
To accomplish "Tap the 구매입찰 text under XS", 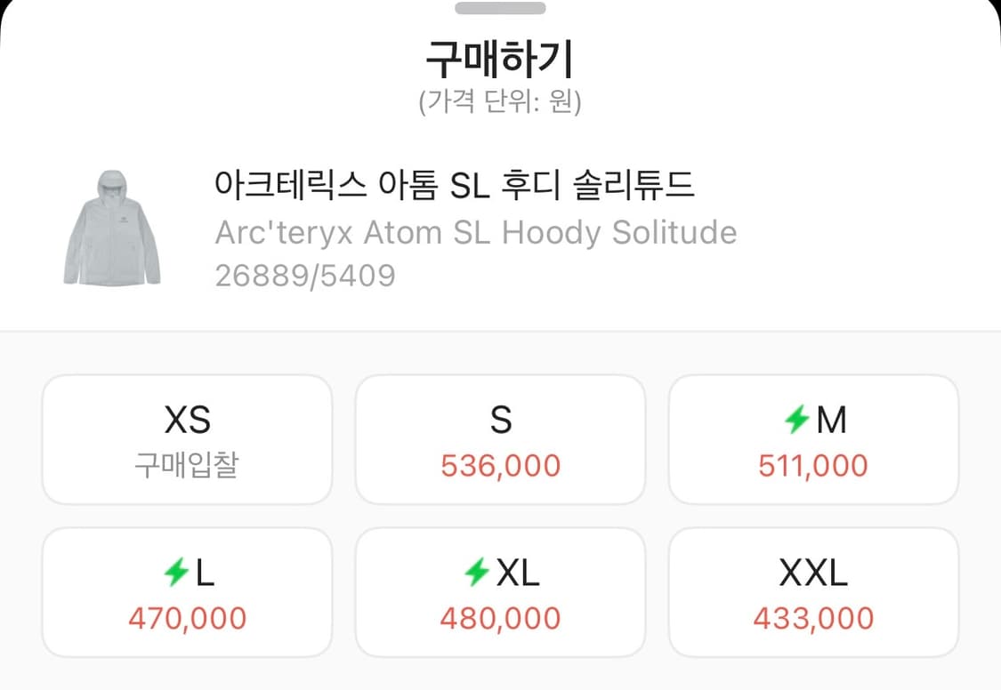I will [187, 461].
